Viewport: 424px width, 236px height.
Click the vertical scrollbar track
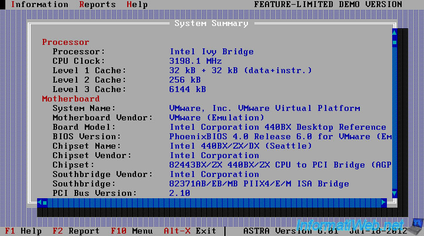pos(395,118)
